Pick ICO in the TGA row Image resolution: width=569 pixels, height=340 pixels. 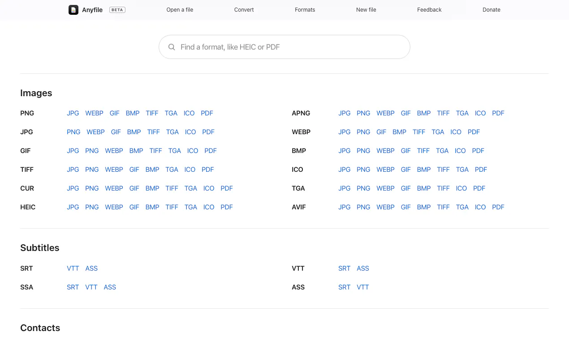coord(461,188)
